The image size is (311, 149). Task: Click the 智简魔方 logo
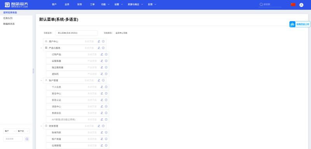(16, 5)
